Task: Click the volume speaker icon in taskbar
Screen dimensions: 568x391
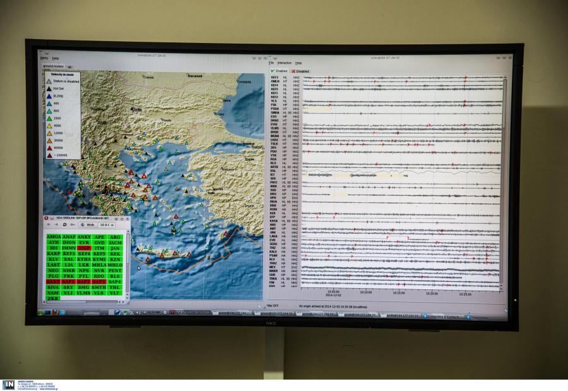Action: pyautogui.click(x=138, y=312)
